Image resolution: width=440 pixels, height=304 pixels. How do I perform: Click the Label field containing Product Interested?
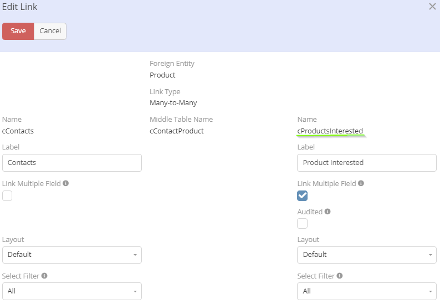coord(367,163)
